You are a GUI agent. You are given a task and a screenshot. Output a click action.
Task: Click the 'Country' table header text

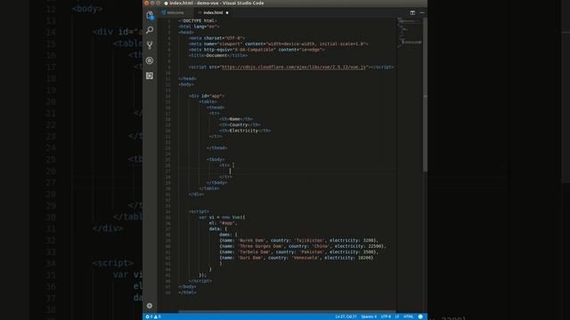pyautogui.click(x=239, y=124)
